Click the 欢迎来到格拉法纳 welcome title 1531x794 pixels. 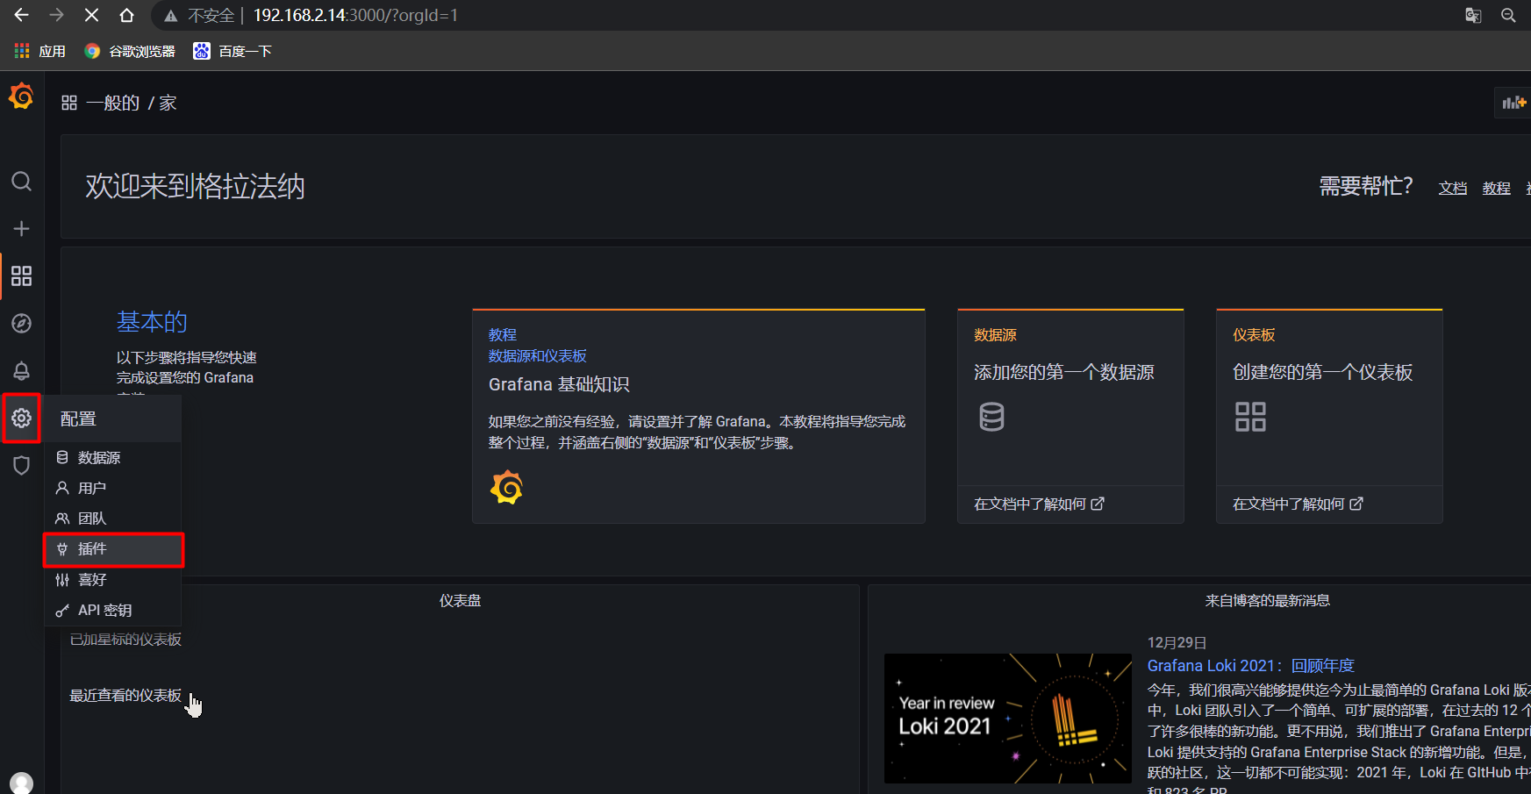click(x=195, y=186)
